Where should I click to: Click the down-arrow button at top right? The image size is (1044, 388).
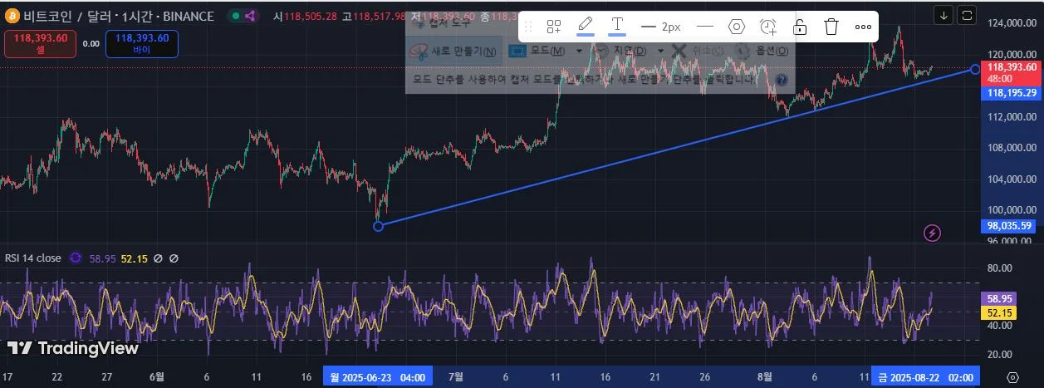[944, 14]
